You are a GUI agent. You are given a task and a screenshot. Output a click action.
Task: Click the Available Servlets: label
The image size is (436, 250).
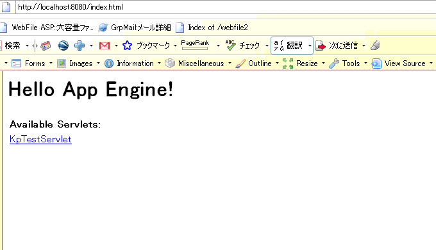(x=55, y=124)
